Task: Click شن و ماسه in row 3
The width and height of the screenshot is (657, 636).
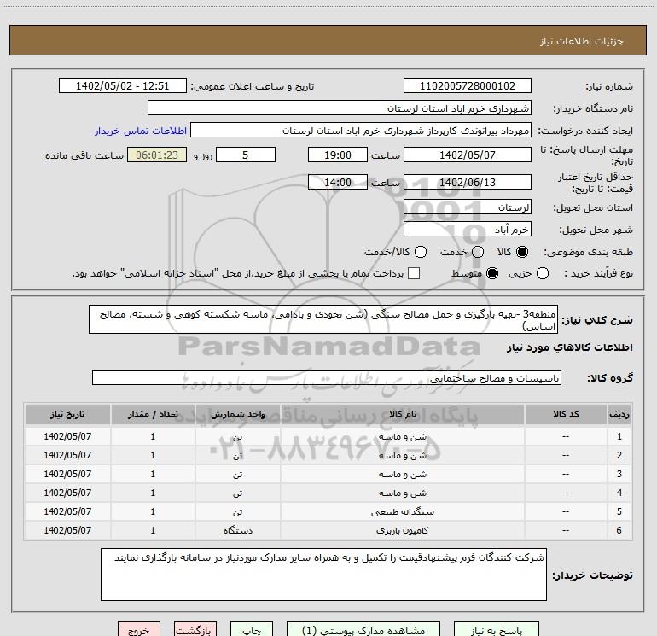Action: pos(402,474)
